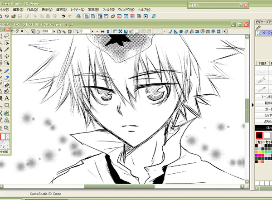
Task: Click the rotation angle 0 field
Action: [x=85, y=31]
